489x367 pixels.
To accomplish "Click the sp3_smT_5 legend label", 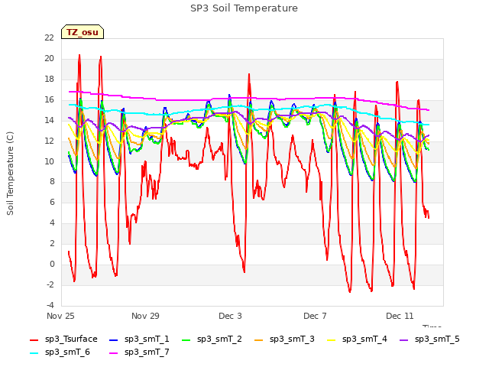I will coord(437,339).
